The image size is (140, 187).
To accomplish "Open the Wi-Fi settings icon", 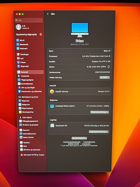I will coord(18,40).
